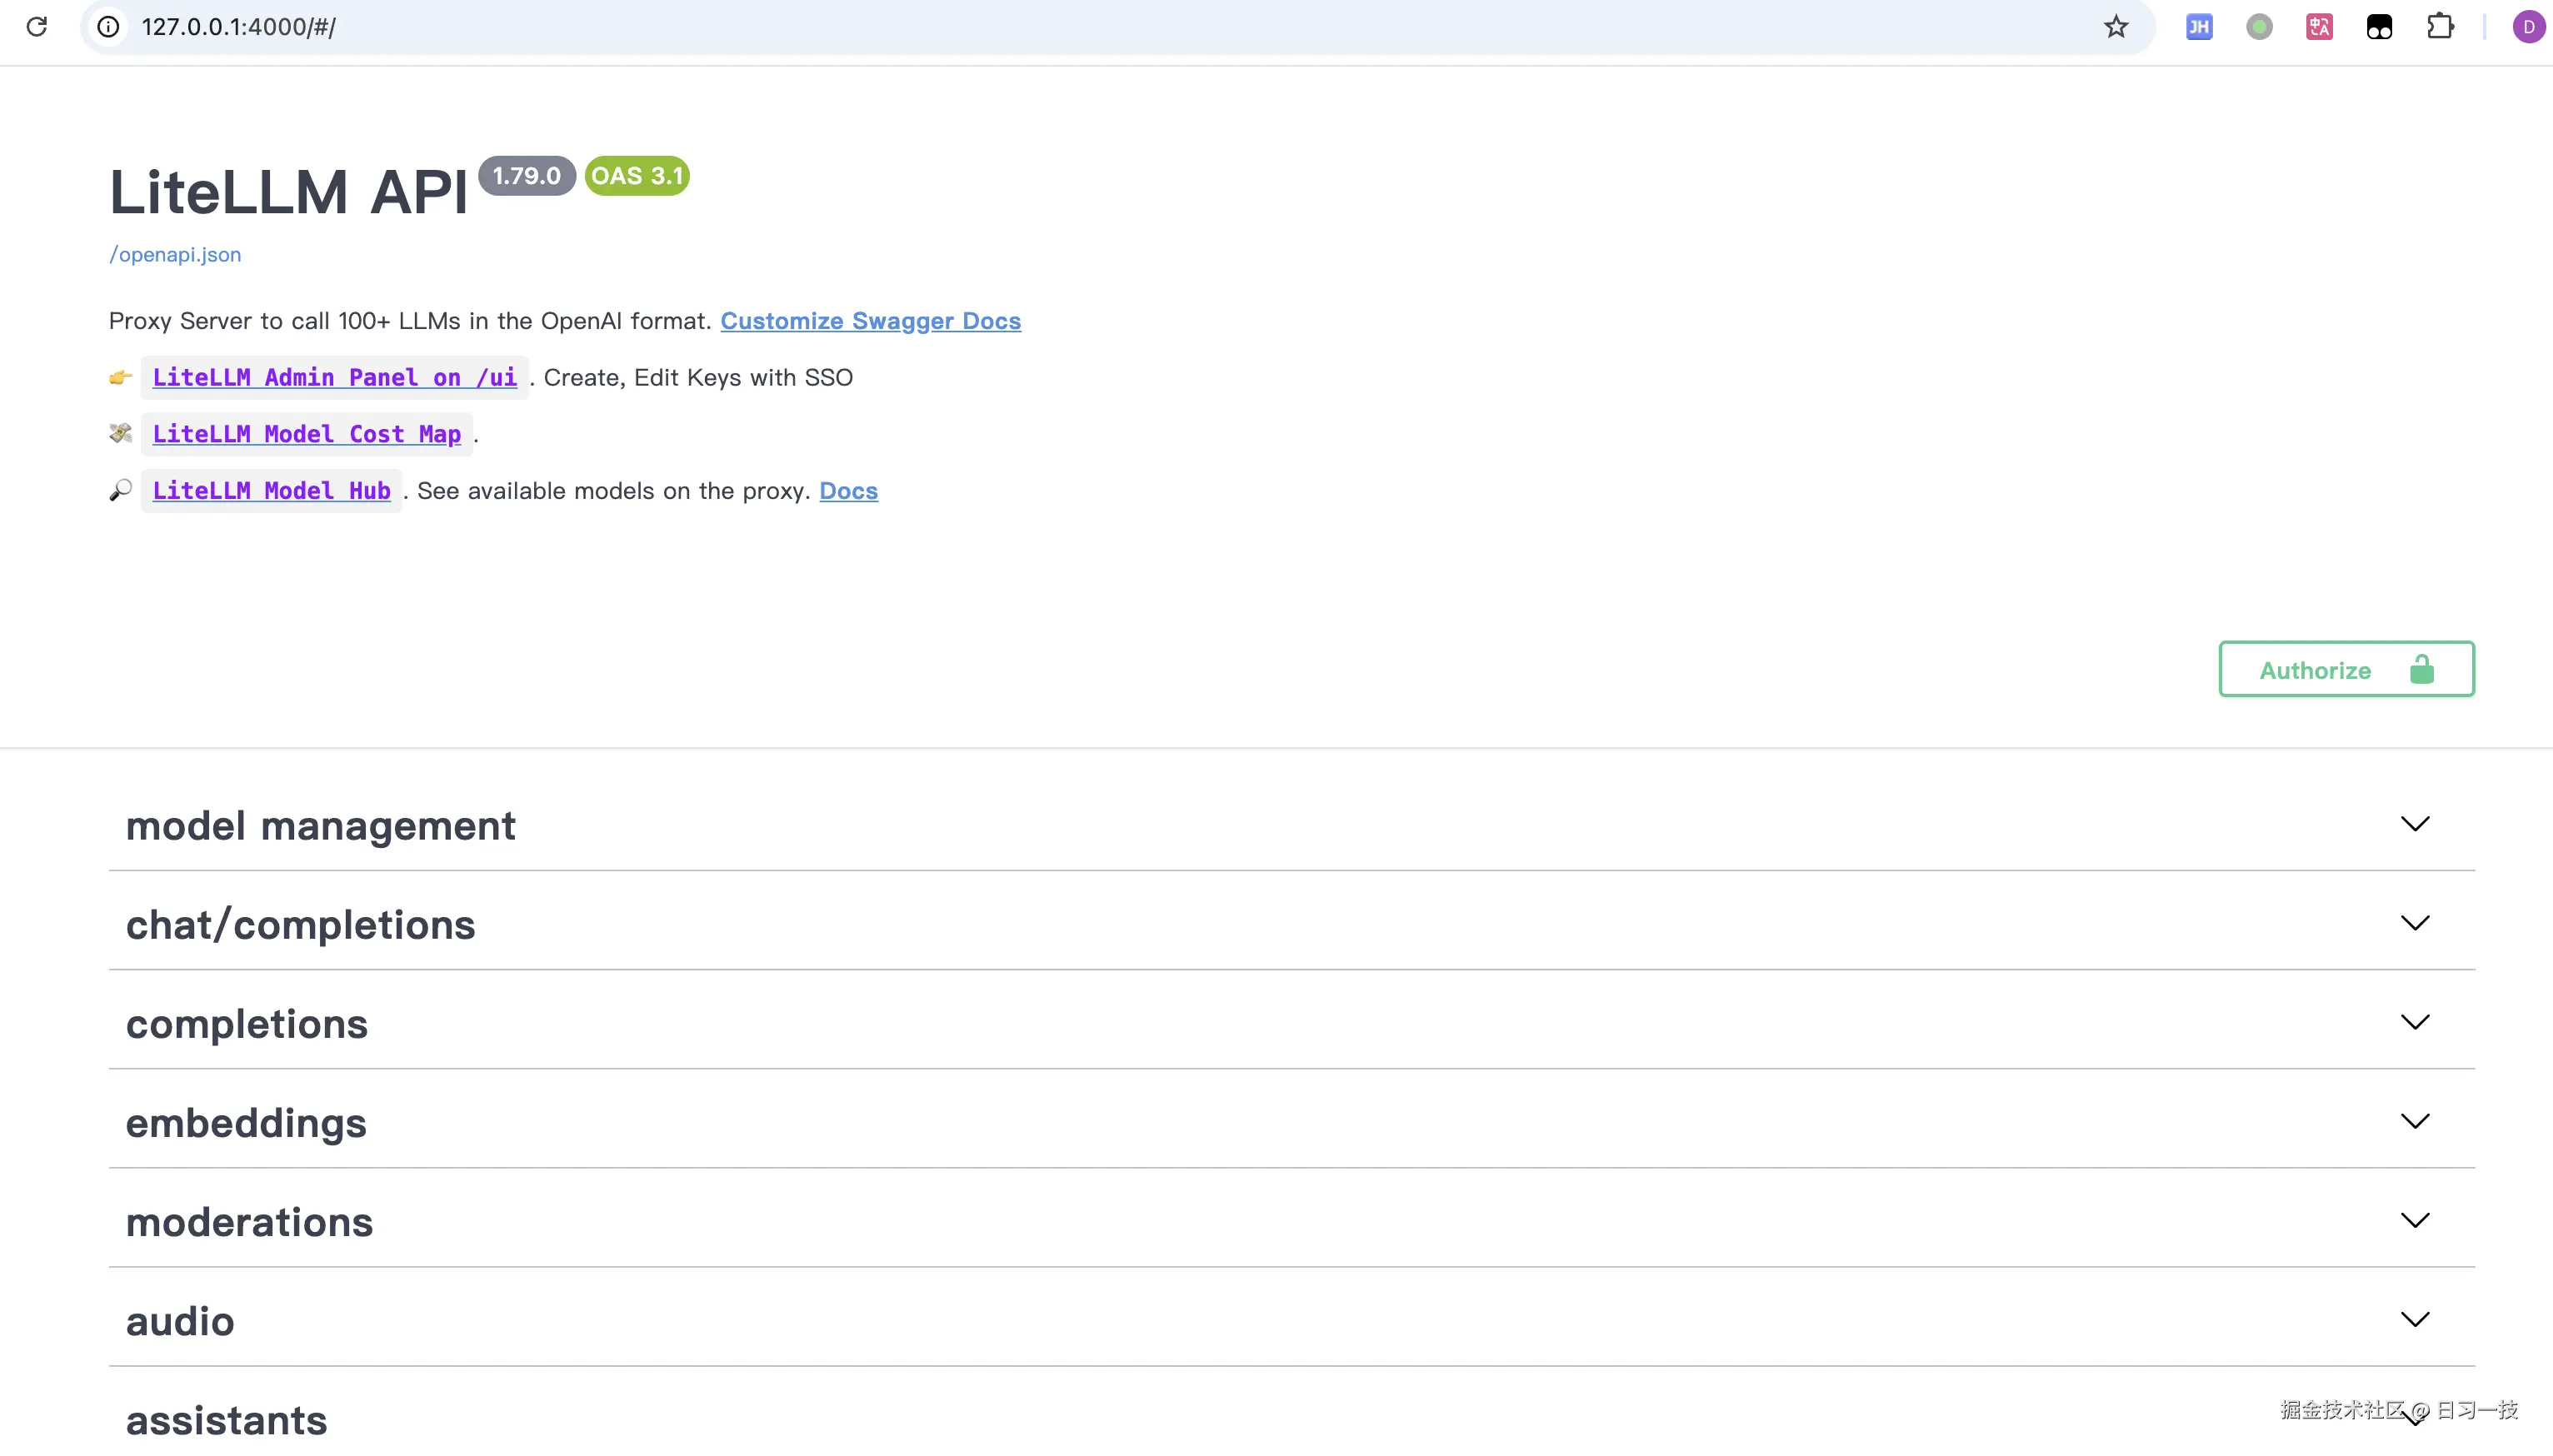Open the /openapi.json link
2553x1456 pixels.
click(x=175, y=254)
